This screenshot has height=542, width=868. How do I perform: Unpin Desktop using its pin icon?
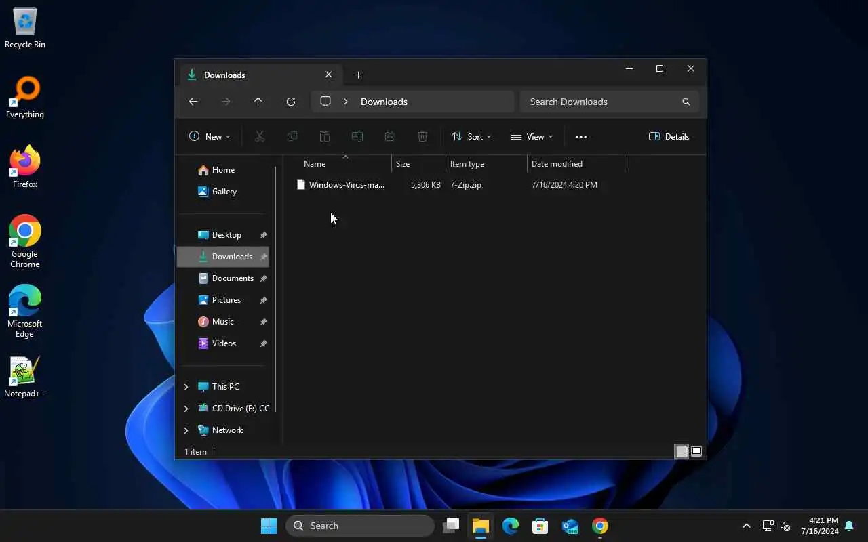(x=263, y=235)
